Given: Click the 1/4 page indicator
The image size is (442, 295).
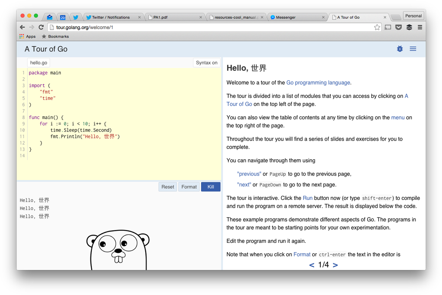Looking at the screenshot, I should 324,264.
